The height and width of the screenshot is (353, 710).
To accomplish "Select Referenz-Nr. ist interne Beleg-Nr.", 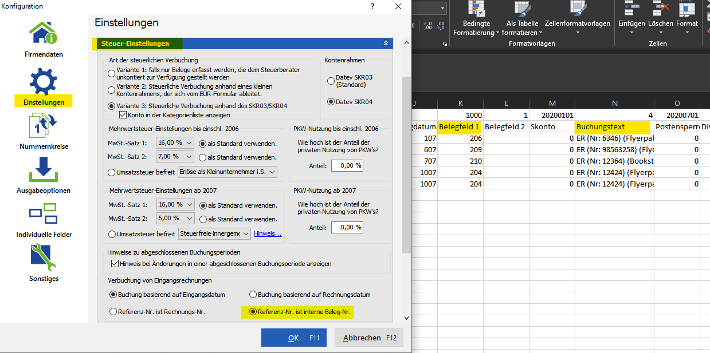I will [x=253, y=312].
